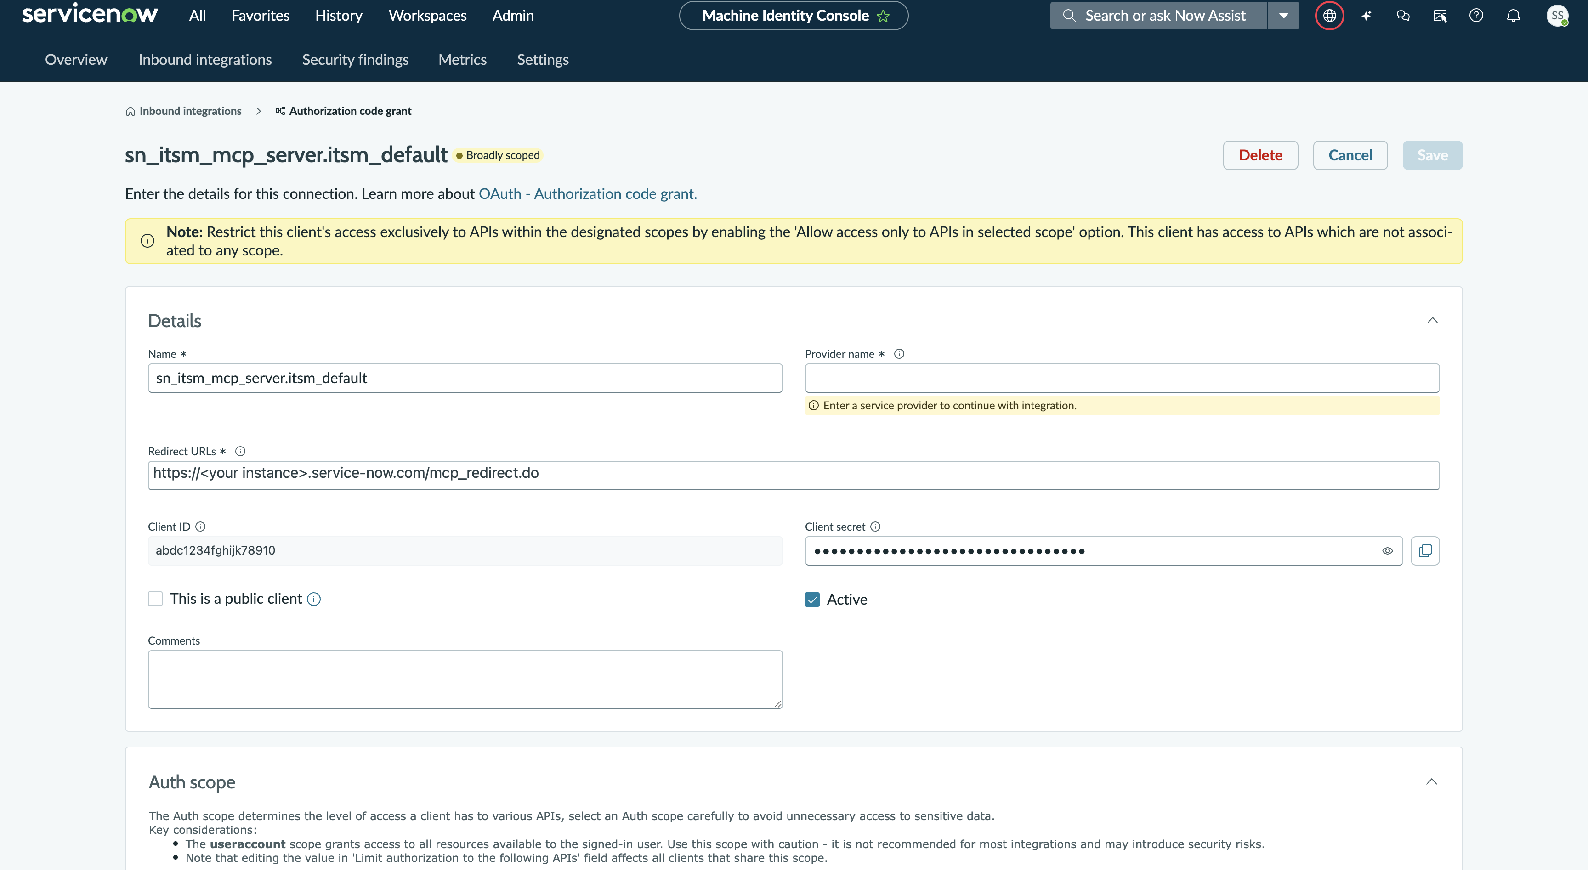Viewport: 1588px width, 872px height.
Task: Click the 'Enter a service provider' warning message
Action: pyautogui.click(x=1122, y=406)
